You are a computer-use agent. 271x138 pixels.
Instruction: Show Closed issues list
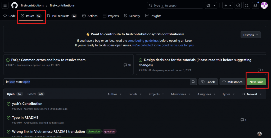35,94
